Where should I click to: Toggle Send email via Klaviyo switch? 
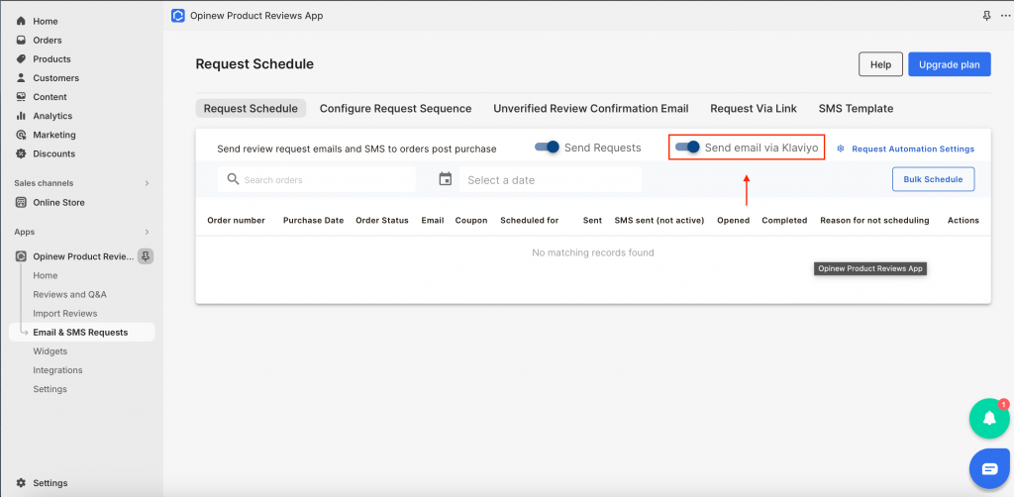click(x=687, y=148)
